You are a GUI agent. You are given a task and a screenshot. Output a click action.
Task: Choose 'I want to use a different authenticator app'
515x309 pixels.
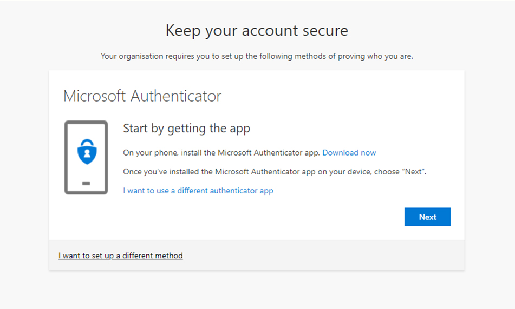[x=198, y=191]
